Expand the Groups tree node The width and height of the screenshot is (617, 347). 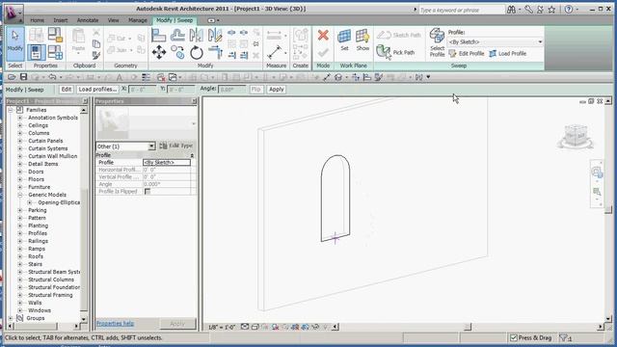coord(11,318)
